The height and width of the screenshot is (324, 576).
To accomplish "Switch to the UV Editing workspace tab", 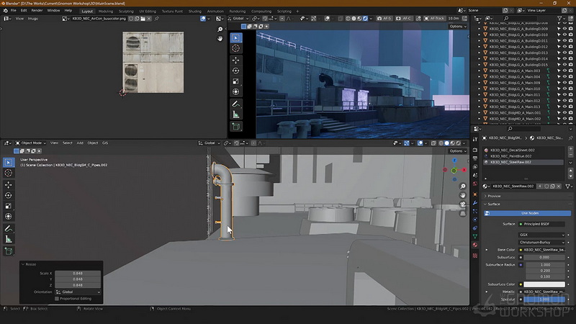I will [x=148, y=12].
